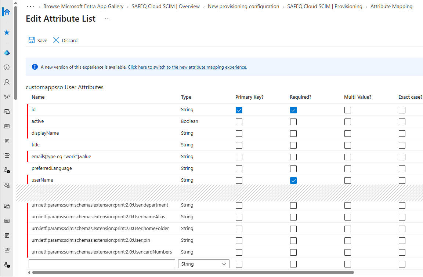Open Favorites star in the sidebar
The height and width of the screenshot is (277, 423).
point(7,33)
